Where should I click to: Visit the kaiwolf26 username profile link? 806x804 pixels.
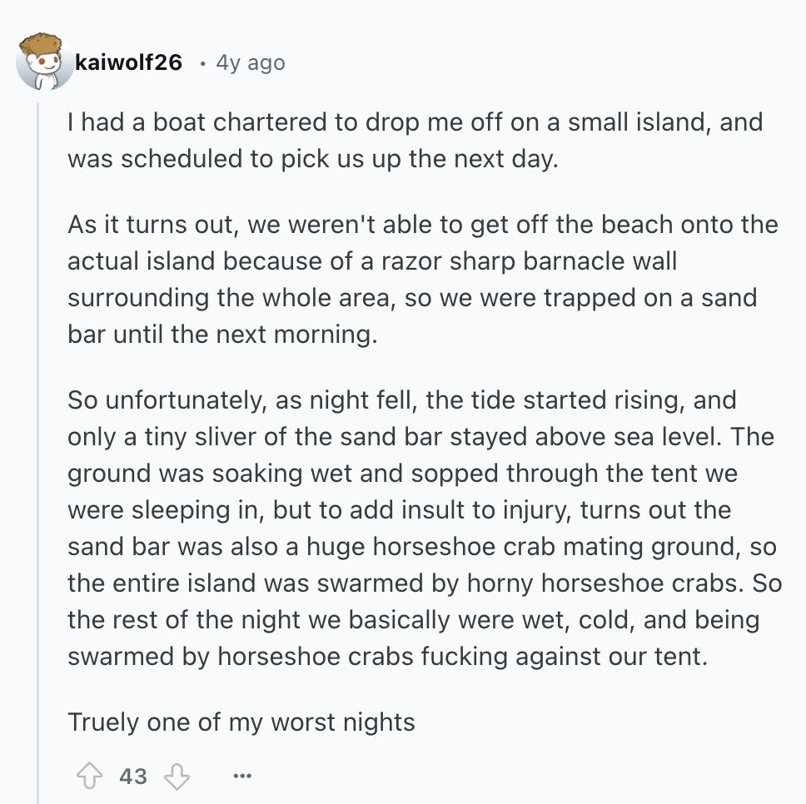[x=128, y=62]
